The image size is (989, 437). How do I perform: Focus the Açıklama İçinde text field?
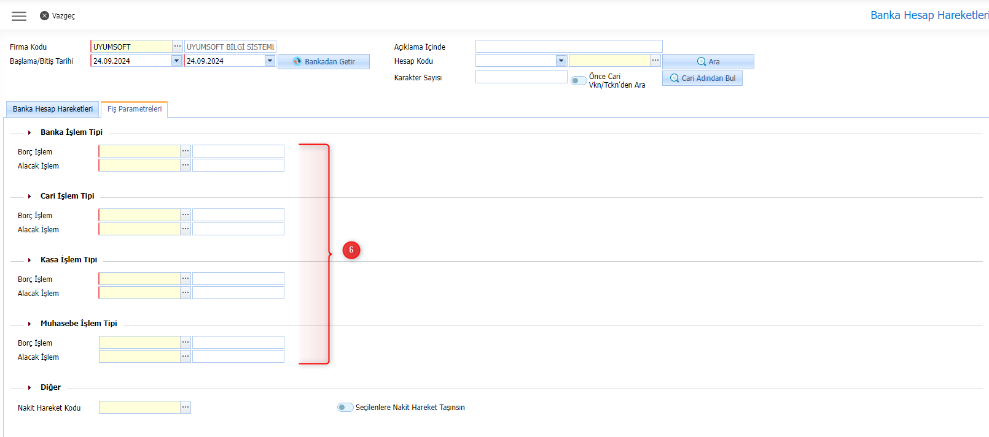(569, 47)
